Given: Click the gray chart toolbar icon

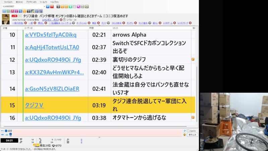Looking at the screenshot, I should click(83, 6).
